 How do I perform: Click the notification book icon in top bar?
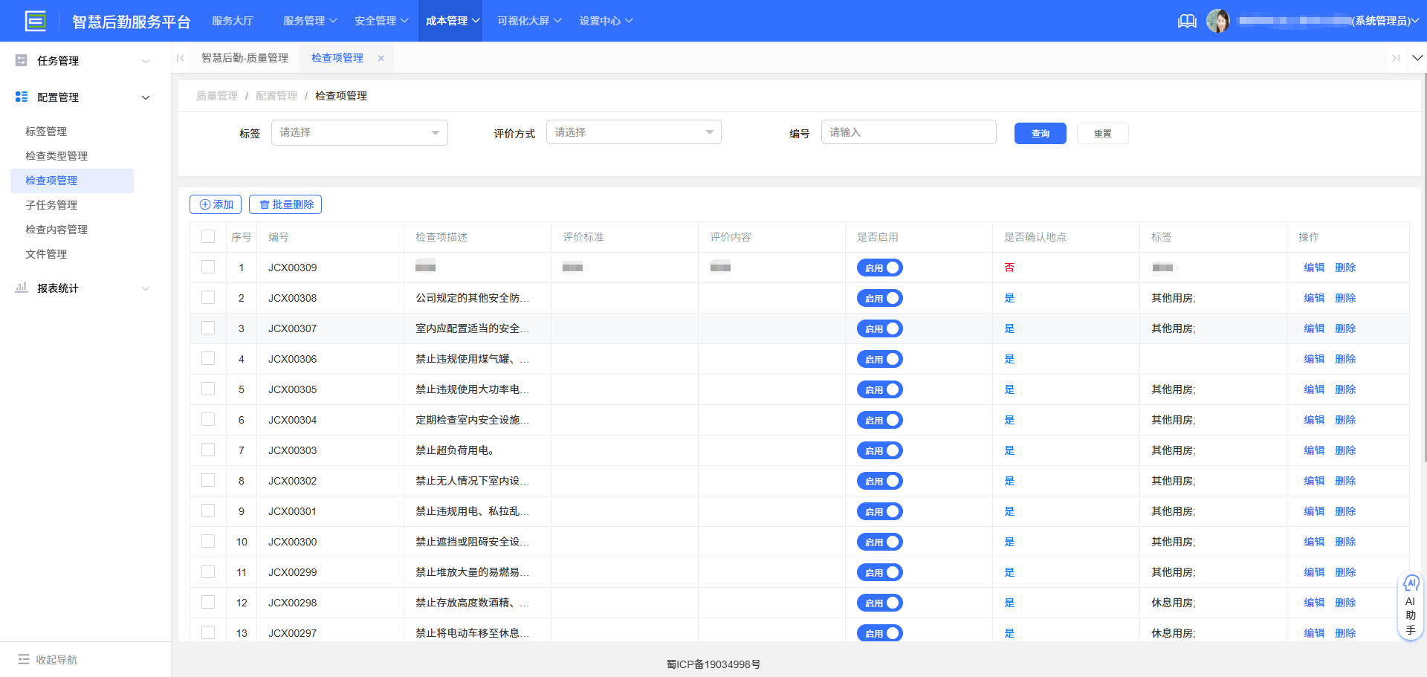pyautogui.click(x=1187, y=21)
